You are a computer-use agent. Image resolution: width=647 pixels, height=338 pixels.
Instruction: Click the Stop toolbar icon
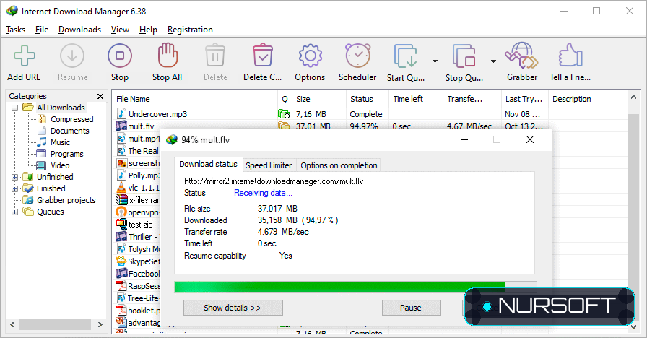(x=120, y=56)
